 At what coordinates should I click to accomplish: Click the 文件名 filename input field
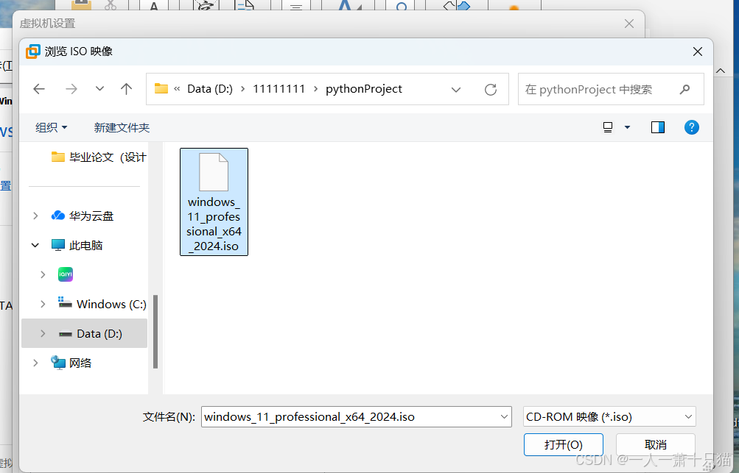[x=349, y=417]
